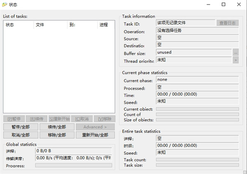Click the Count of progress bar
Screen dimensions: 247x174
click(197, 114)
